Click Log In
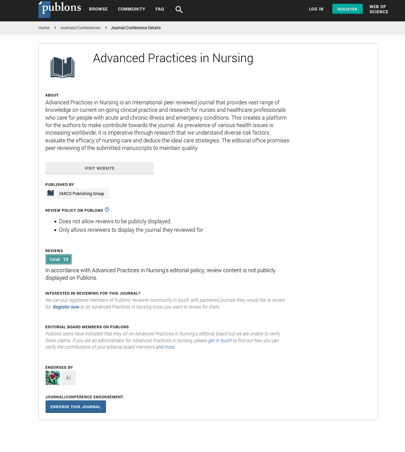This screenshot has width=405, height=452. [316, 9]
